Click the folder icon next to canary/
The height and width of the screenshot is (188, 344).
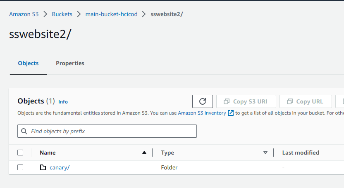click(43, 167)
